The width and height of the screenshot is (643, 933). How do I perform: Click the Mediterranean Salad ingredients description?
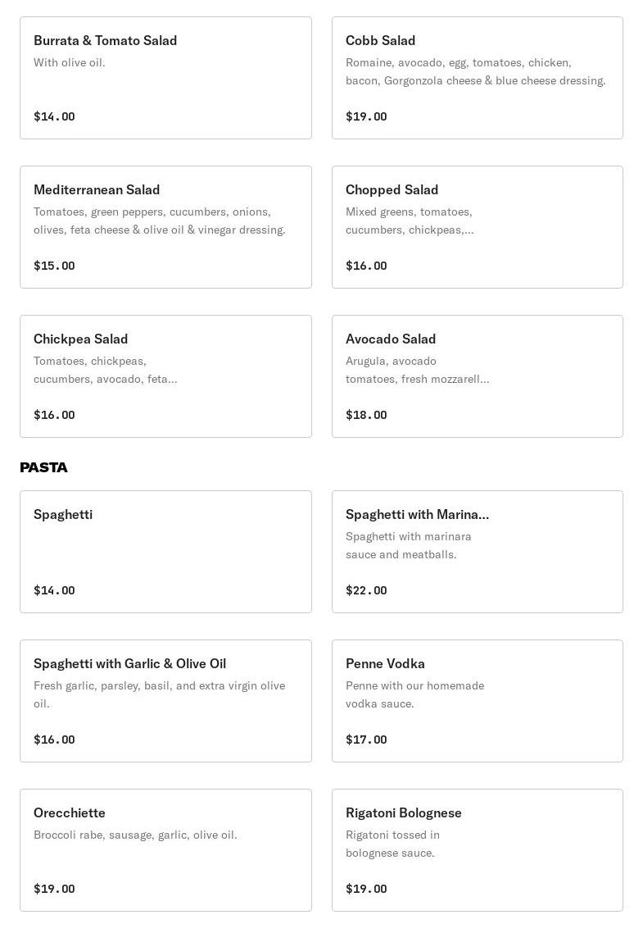(x=159, y=221)
